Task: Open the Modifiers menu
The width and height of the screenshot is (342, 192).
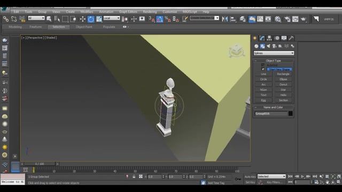Action: click(x=87, y=12)
